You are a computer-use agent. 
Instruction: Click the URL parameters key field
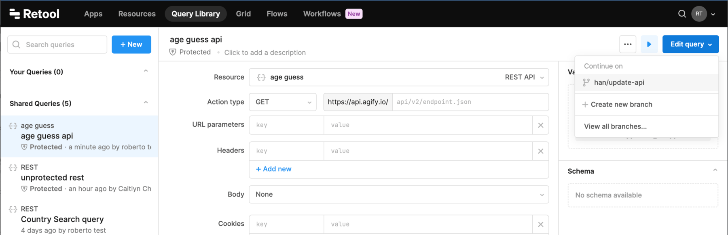[x=286, y=125]
